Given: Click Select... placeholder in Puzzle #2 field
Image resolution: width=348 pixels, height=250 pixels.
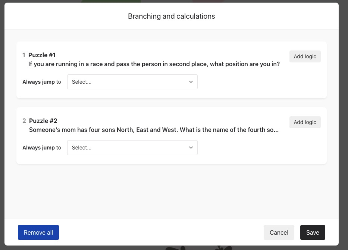Looking at the screenshot, I should pos(82,148).
